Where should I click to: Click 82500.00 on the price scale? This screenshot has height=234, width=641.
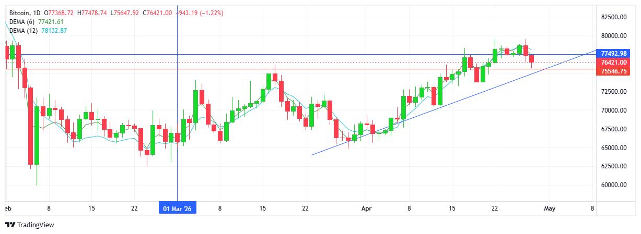point(614,17)
